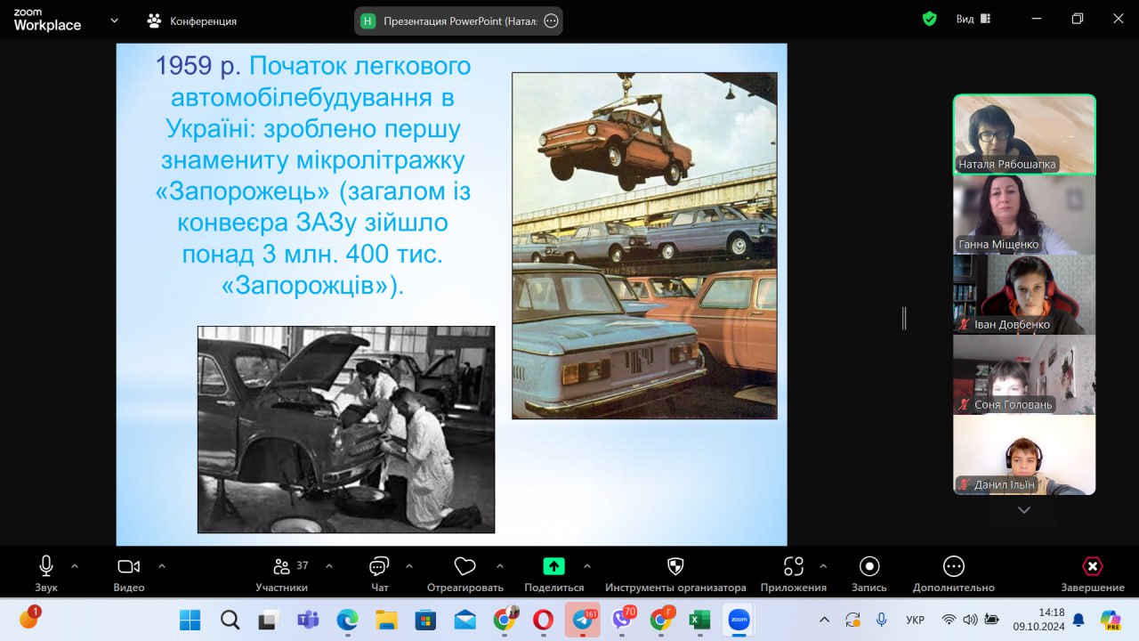Click the green Share screen icon
Image resolution: width=1139 pixels, height=641 pixels.
coord(553,567)
